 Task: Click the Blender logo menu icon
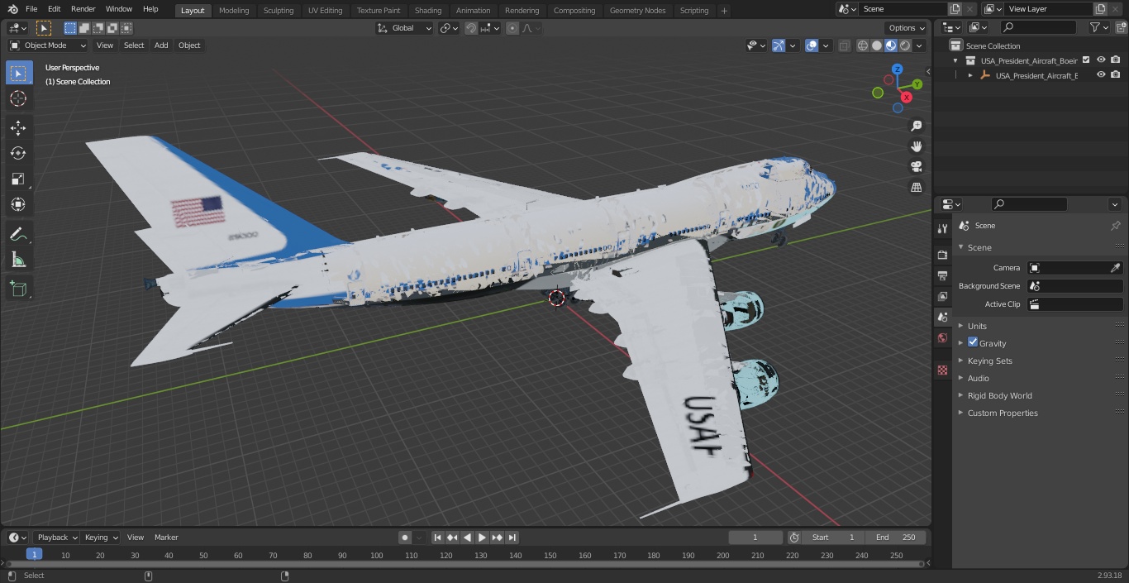12,9
